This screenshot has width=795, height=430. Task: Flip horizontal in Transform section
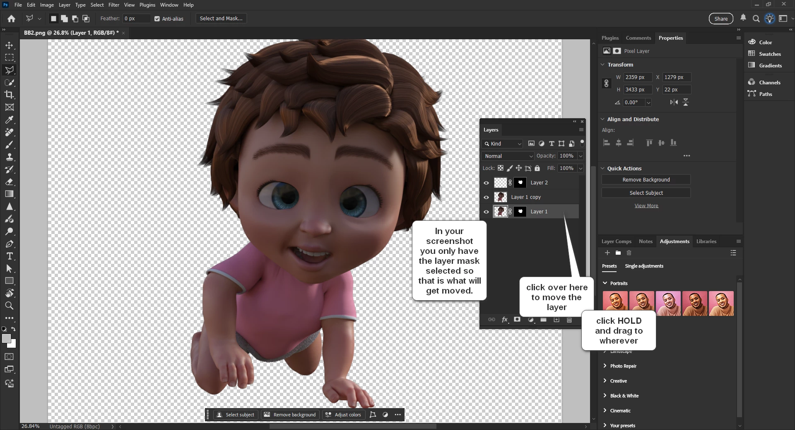[674, 102]
